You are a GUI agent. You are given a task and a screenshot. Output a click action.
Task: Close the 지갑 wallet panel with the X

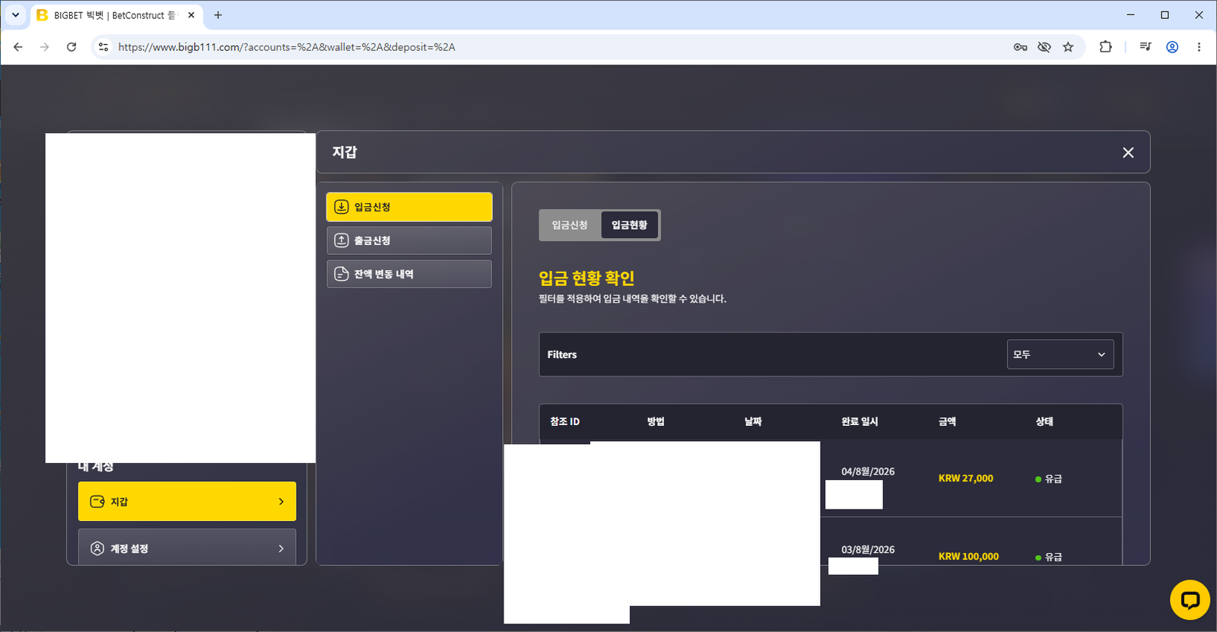pyautogui.click(x=1128, y=153)
